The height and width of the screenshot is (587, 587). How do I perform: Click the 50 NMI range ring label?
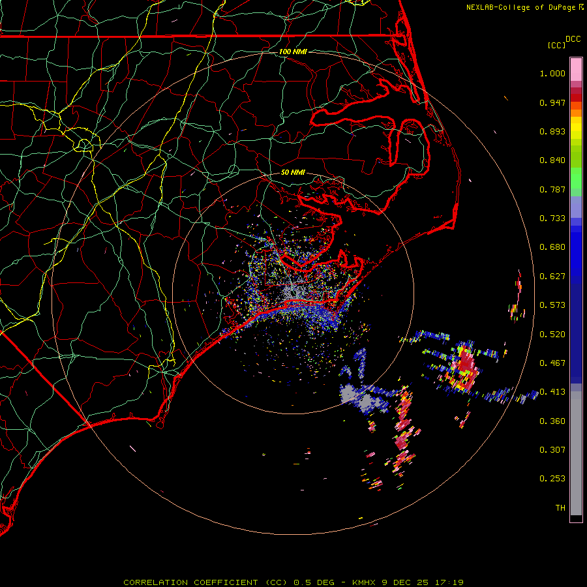293,173
